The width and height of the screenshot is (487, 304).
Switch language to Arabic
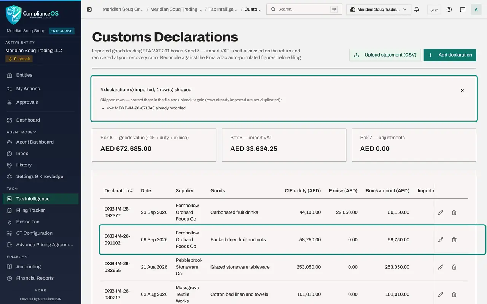434,9
